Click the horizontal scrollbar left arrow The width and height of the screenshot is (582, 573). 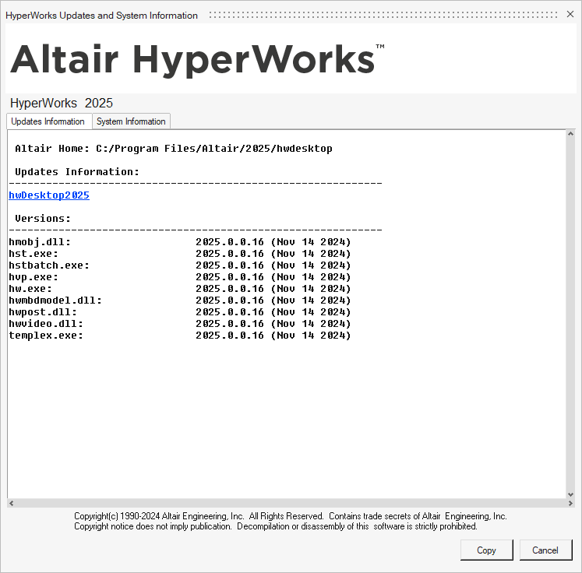12,503
